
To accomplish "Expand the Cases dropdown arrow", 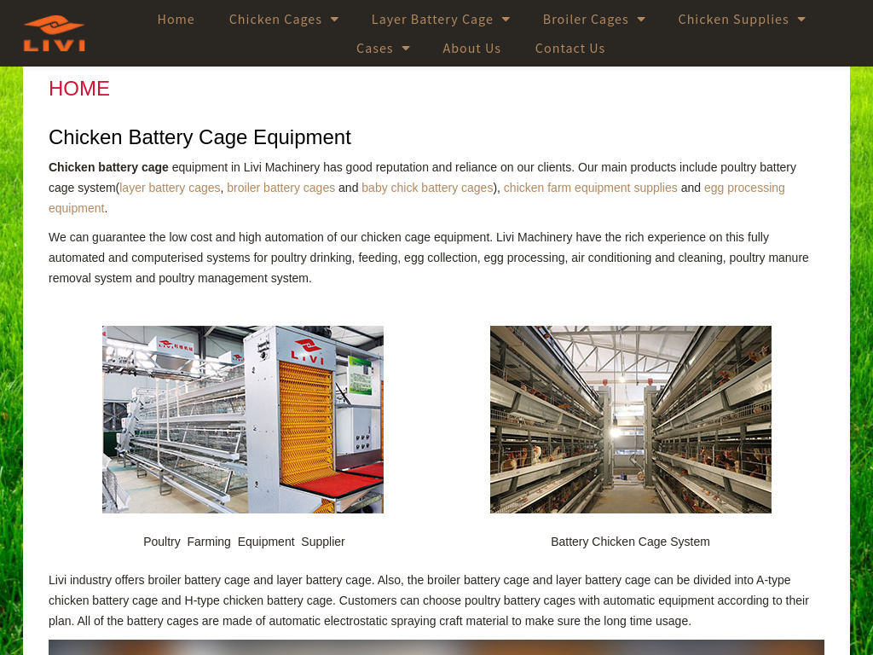I will [x=406, y=49].
